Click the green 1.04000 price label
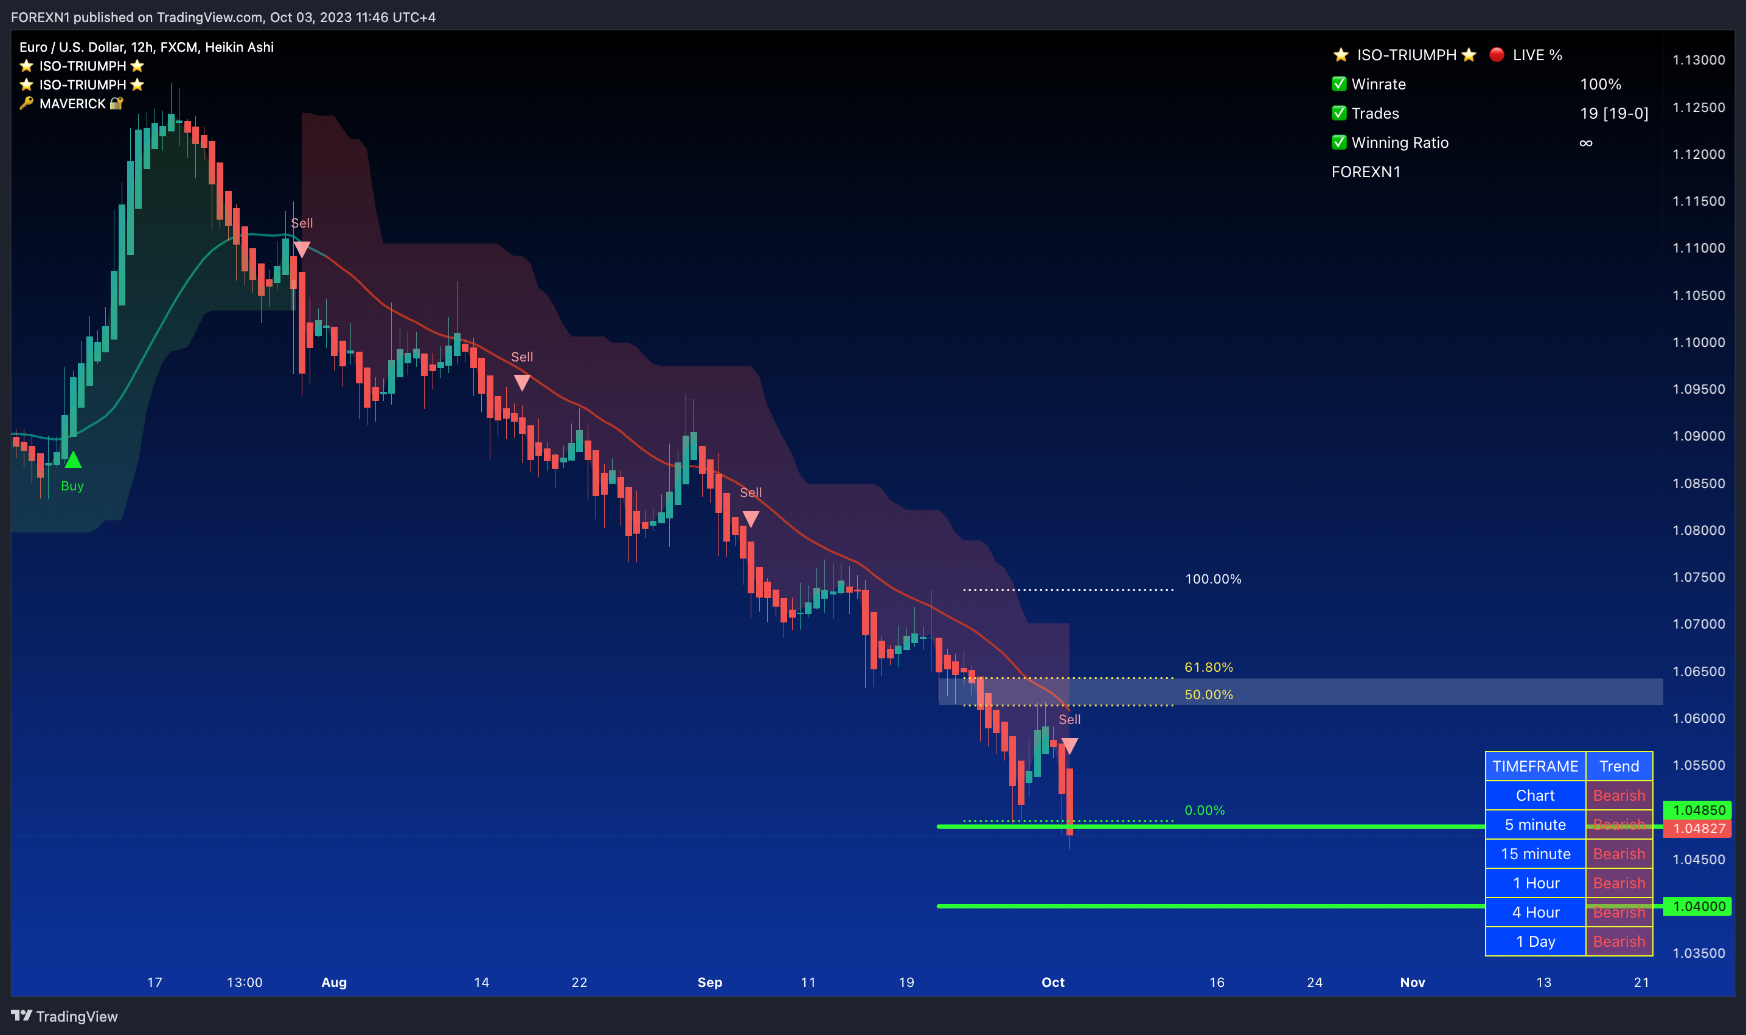Screen dimensions: 1746x1035 1699,906
